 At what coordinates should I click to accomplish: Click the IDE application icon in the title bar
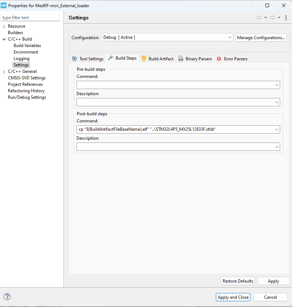pos(4,5)
